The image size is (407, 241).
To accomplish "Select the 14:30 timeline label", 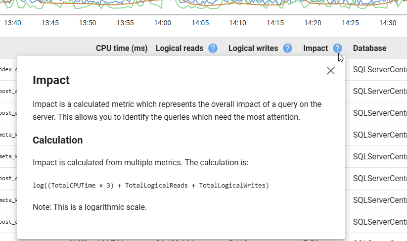I will (388, 23).
